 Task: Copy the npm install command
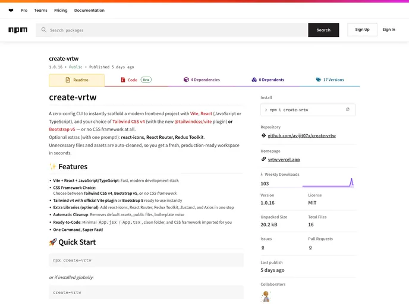click(x=347, y=109)
